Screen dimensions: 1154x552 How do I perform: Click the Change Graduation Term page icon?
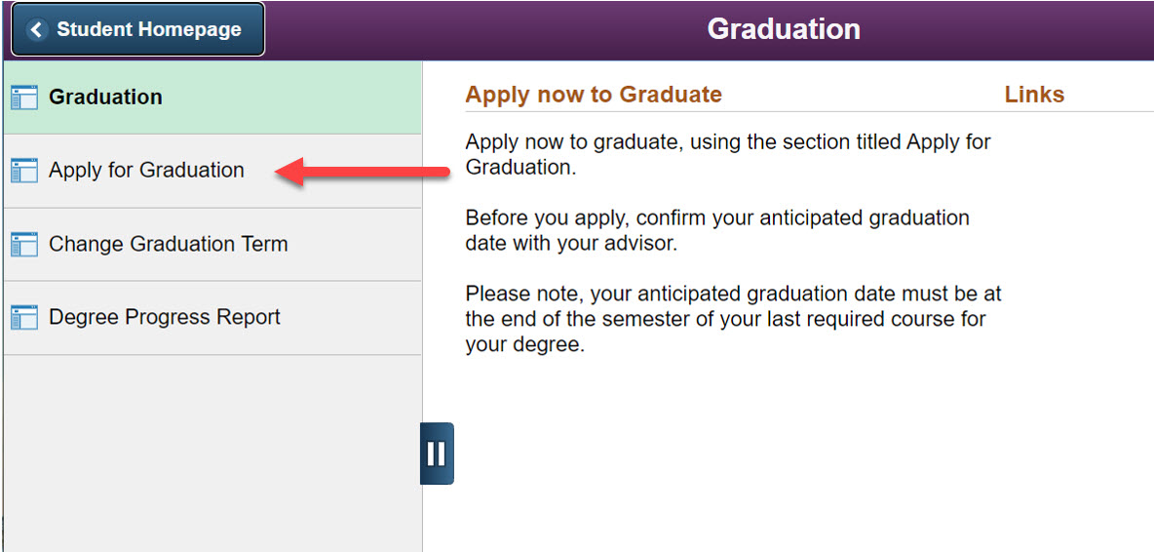(23, 244)
